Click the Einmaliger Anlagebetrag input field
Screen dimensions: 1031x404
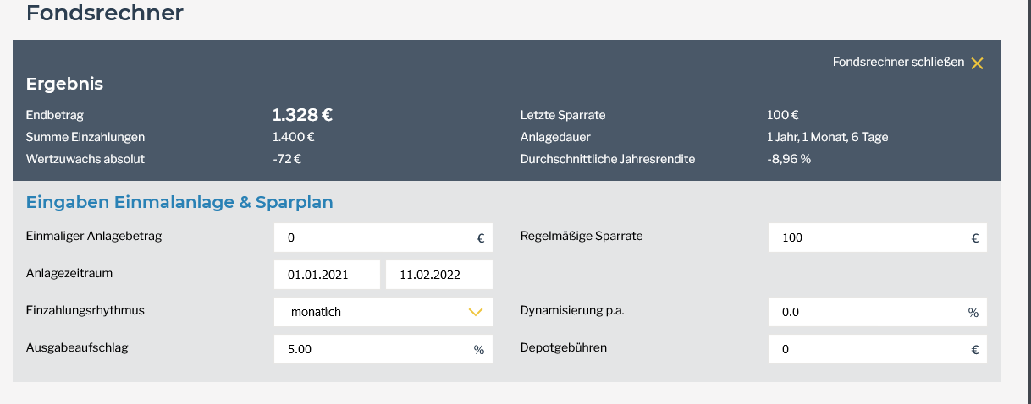pos(372,238)
